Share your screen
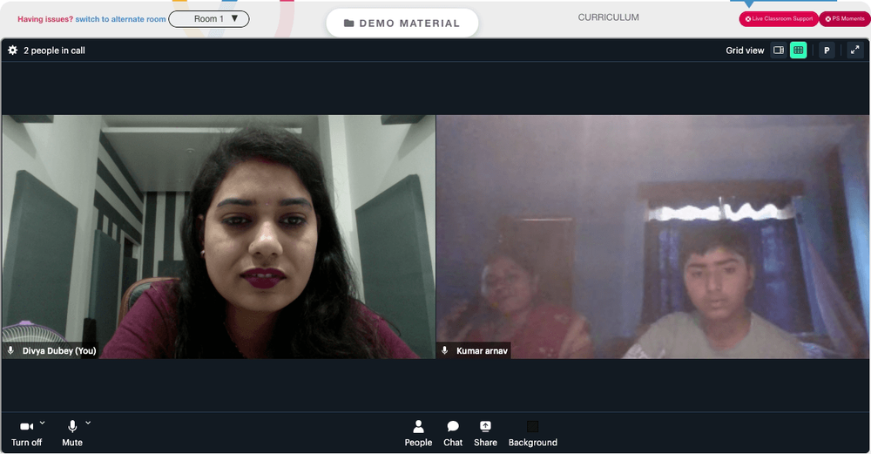This screenshot has height=454, width=871. point(485,433)
